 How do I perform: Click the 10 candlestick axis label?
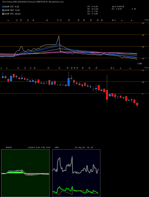[x=143, y=82]
